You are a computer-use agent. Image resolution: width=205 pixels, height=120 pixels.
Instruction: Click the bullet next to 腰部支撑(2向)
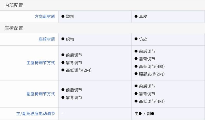click(136, 74)
